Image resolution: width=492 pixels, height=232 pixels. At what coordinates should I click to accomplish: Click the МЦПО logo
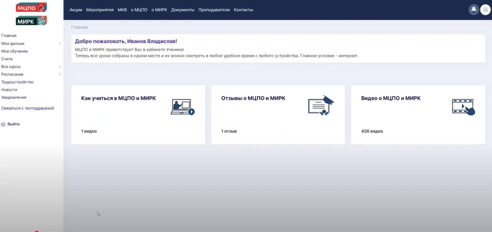31,7
